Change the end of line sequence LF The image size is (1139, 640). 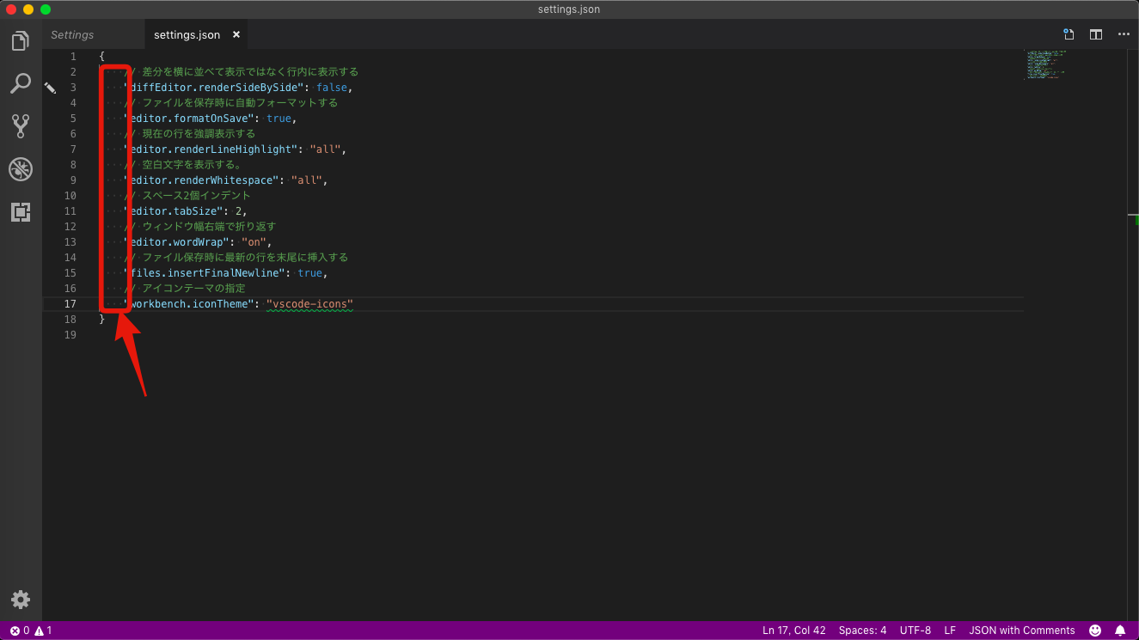pyautogui.click(x=950, y=631)
